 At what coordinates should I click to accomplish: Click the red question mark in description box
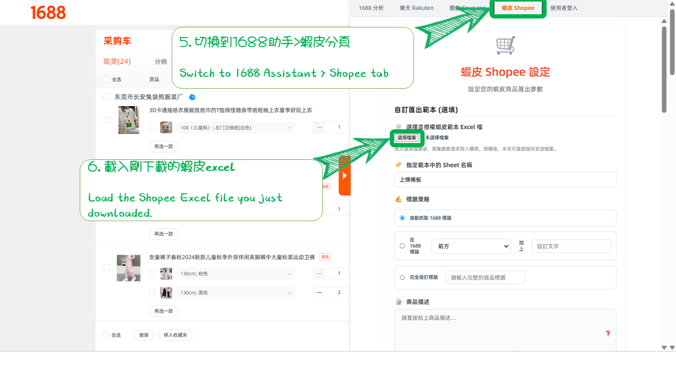608,334
